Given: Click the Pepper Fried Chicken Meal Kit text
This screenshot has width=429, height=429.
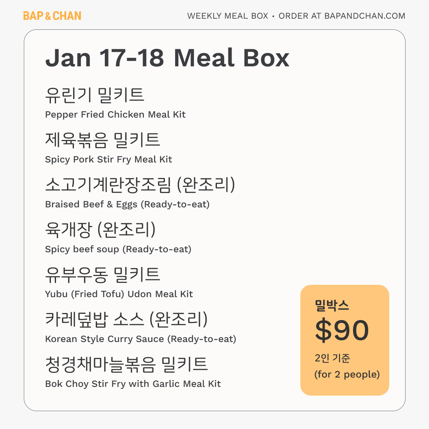Looking at the screenshot, I should tap(115, 114).
